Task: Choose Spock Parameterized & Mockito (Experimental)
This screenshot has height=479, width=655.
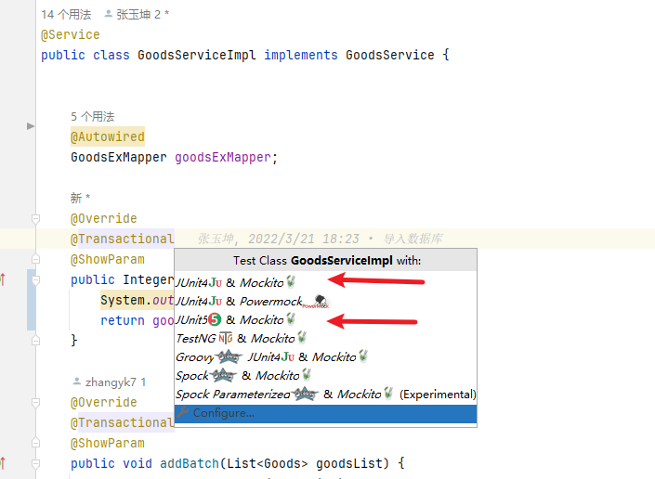Action: (325, 395)
